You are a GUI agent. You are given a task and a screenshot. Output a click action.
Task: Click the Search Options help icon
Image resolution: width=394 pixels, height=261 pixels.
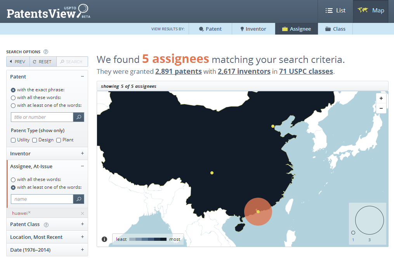click(46, 52)
